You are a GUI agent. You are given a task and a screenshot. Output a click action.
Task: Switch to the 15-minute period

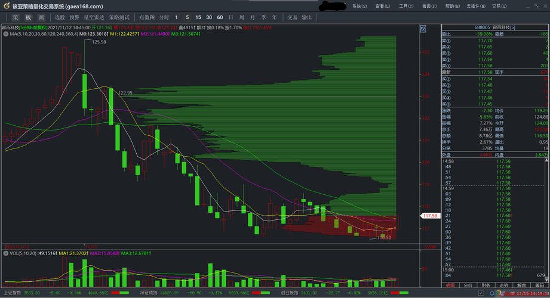198,17
